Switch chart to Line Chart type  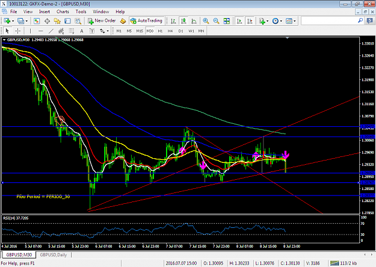click(194, 21)
